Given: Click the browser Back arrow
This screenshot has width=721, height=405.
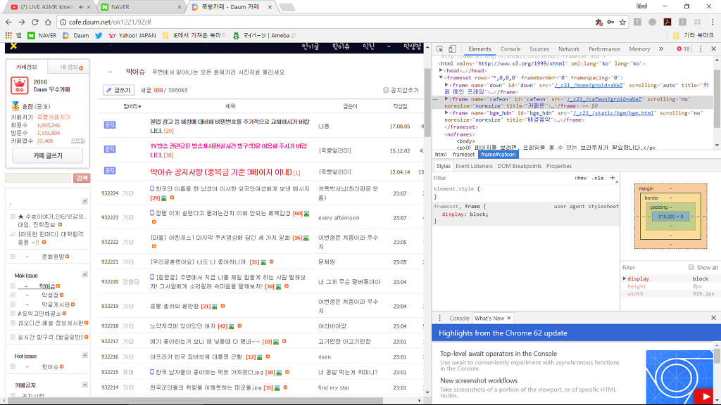Looking at the screenshot, I should point(8,22).
